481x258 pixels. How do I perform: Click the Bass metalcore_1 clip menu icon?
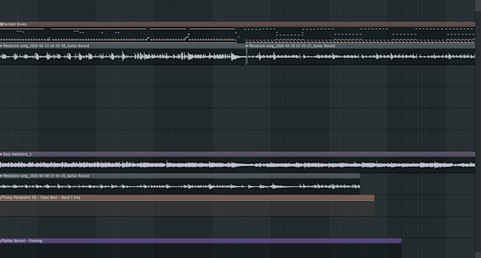coord(1,154)
